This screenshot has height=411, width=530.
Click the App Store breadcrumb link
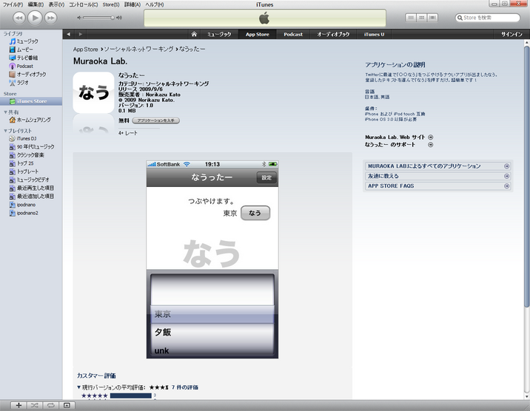pyautogui.click(x=86, y=50)
